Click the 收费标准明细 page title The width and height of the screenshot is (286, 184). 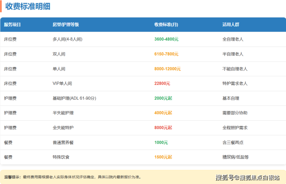click(x=27, y=7)
